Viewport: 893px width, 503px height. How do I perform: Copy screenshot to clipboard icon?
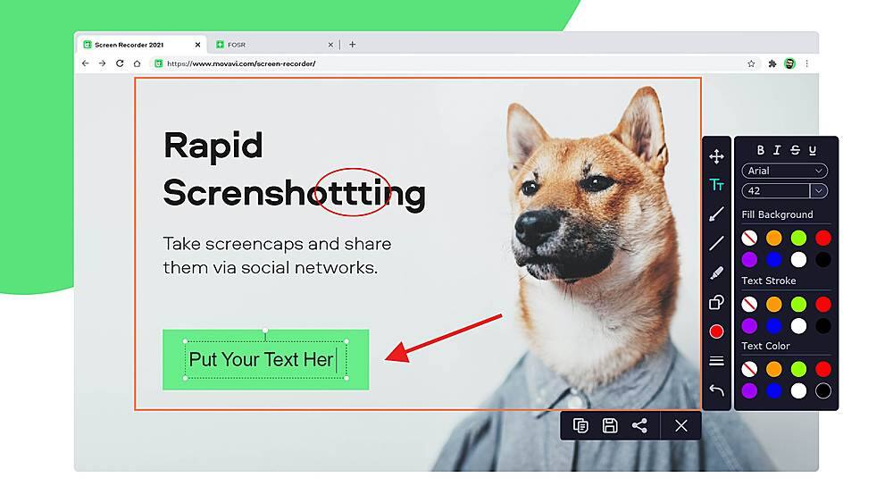pos(580,425)
